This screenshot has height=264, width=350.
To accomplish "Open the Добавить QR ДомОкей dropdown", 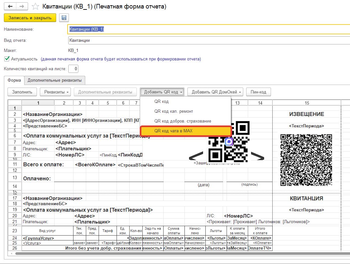I will [216, 92].
